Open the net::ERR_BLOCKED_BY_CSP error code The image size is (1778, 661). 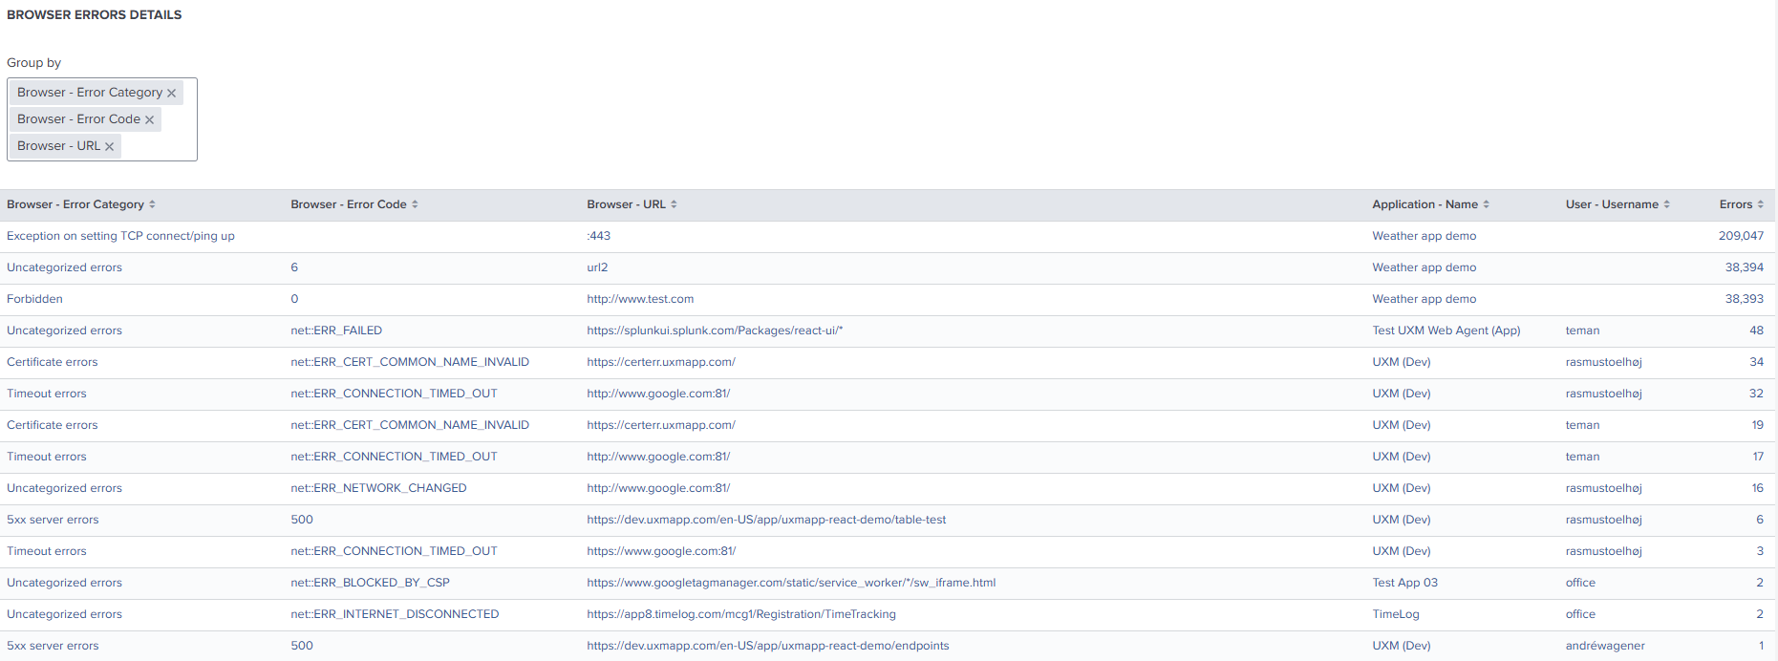coord(370,583)
